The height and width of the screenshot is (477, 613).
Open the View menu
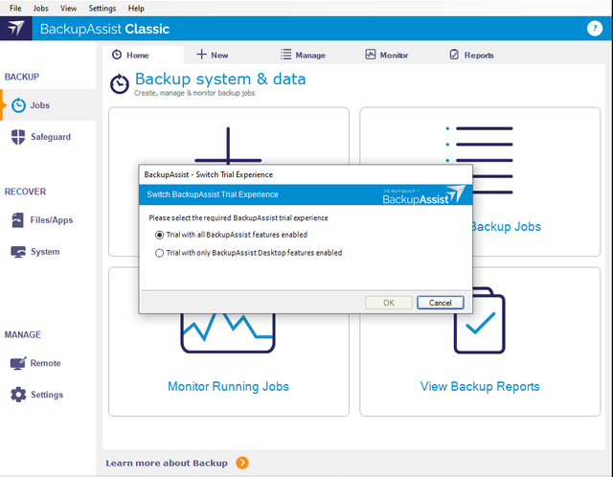click(x=68, y=9)
